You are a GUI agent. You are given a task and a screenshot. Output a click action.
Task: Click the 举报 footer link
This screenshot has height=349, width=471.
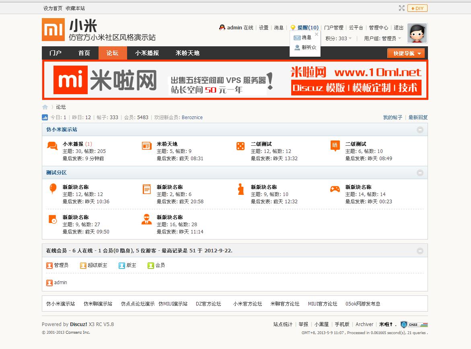pyautogui.click(x=303, y=324)
